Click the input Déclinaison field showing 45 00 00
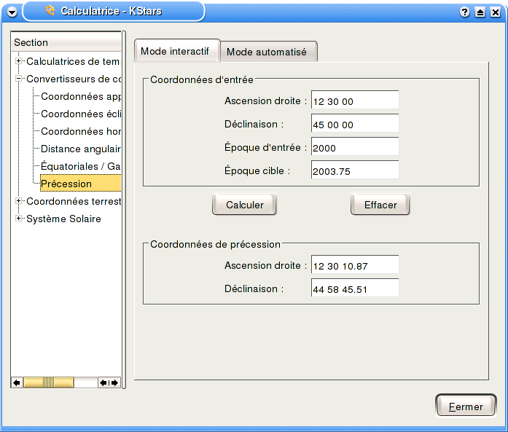This screenshot has width=508, height=432. 354,125
